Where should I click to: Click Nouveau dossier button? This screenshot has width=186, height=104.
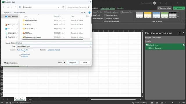[x=19, y=12]
